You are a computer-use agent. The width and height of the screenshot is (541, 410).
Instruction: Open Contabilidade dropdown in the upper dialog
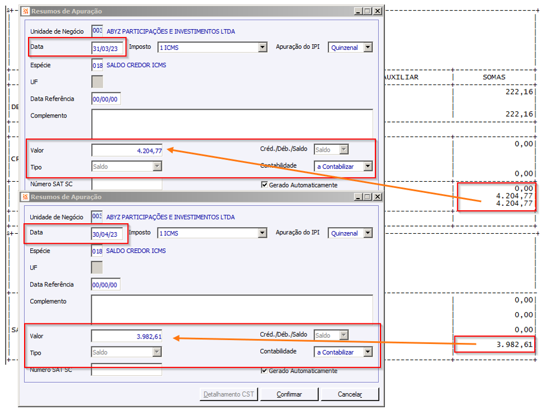click(368, 166)
